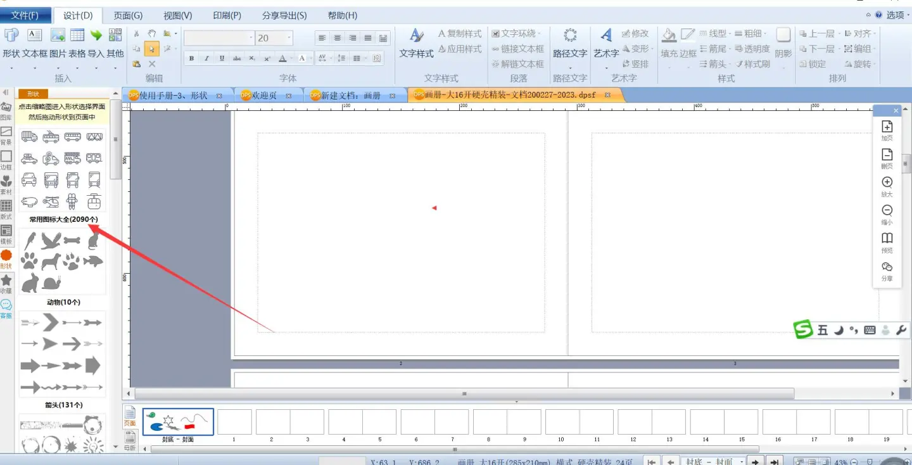Image resolution: width=912 pixels, height=465 pixels.
Task: Open the font size dropdown
Action: coord(289,38)
